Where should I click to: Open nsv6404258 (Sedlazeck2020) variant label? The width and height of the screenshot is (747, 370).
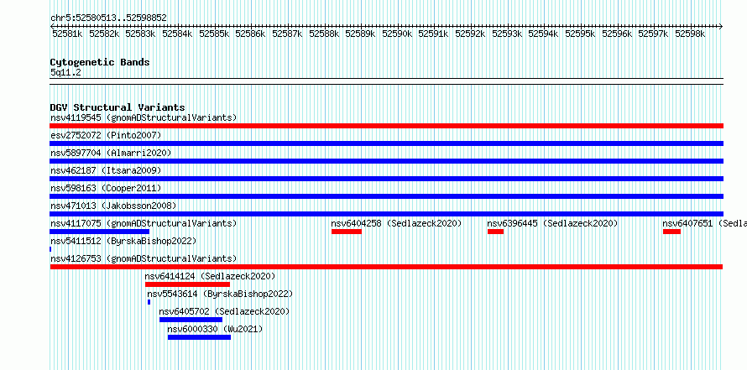(x=396, y=223)
